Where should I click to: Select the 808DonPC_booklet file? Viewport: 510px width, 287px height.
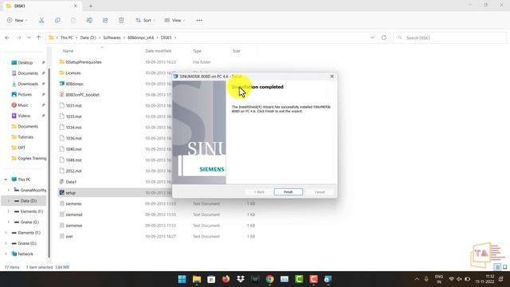click(x=82, y=95)
